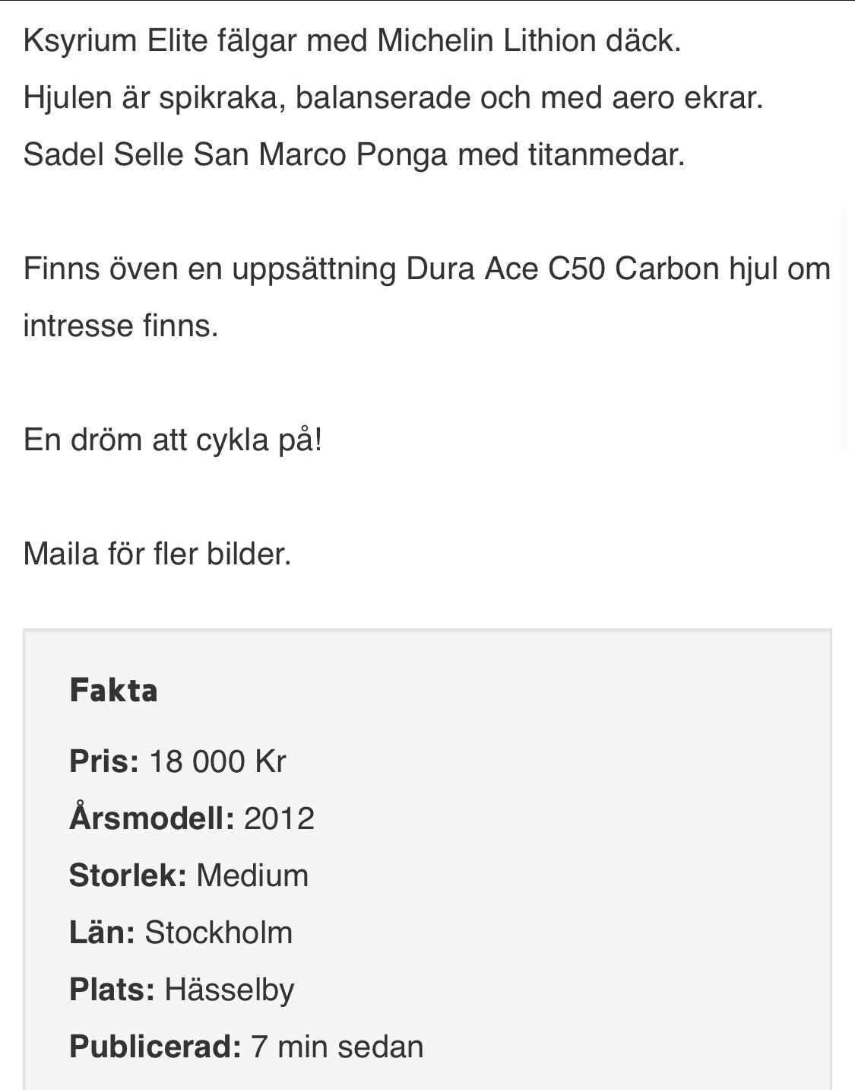Click the 'Län:' label
Viewport: 855px width, 1090px height.
[102, 933]
